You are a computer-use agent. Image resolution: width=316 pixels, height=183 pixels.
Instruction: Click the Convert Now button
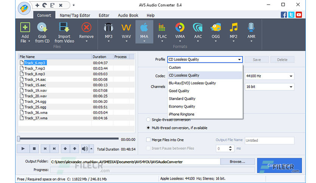click(x=279, y=166)
